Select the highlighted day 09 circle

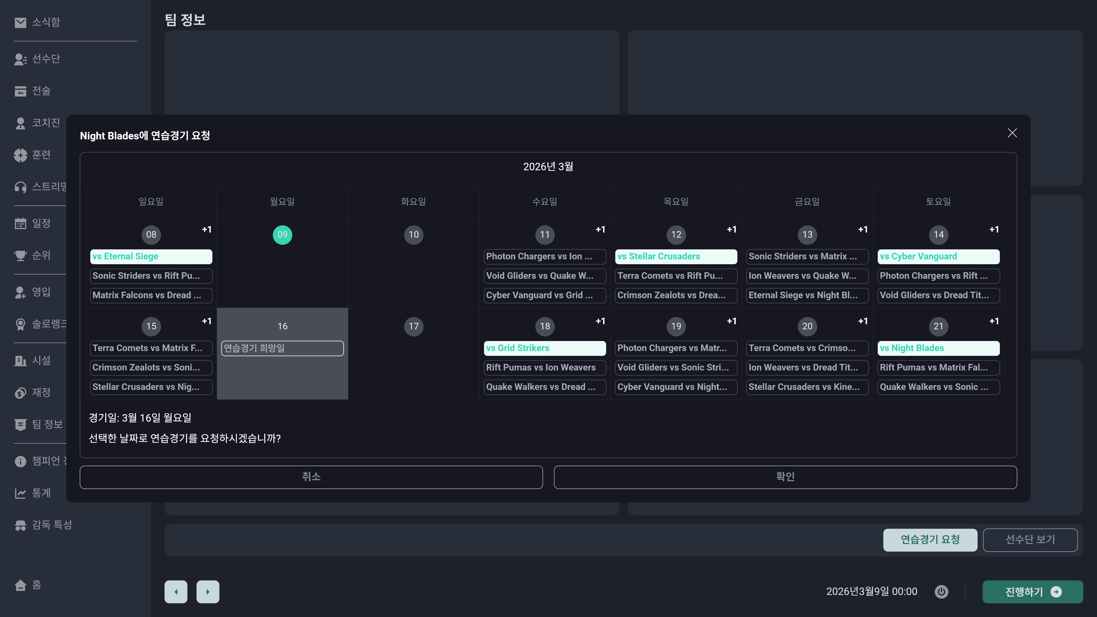282,235
